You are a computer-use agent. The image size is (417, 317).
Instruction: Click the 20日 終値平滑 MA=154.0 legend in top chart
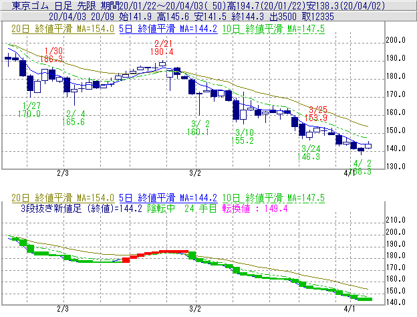coord(63,29)
